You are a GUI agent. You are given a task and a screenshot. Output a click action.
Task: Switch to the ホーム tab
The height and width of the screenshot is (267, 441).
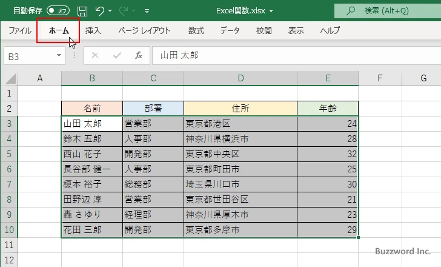[59, 30]
